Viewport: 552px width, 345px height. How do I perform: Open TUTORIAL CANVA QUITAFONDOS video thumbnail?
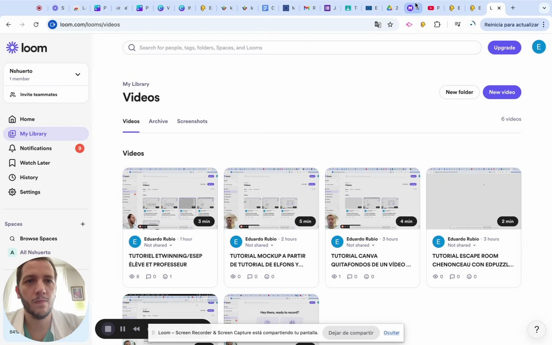[373, 199]
